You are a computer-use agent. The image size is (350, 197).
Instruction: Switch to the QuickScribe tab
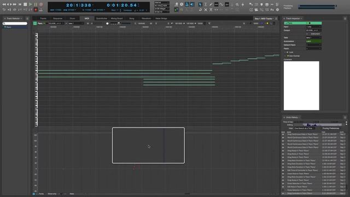point(102,19)
